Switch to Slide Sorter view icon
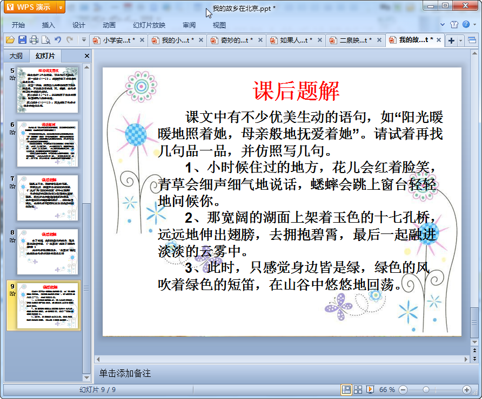 pyautogui.click(x=358, y=390)
